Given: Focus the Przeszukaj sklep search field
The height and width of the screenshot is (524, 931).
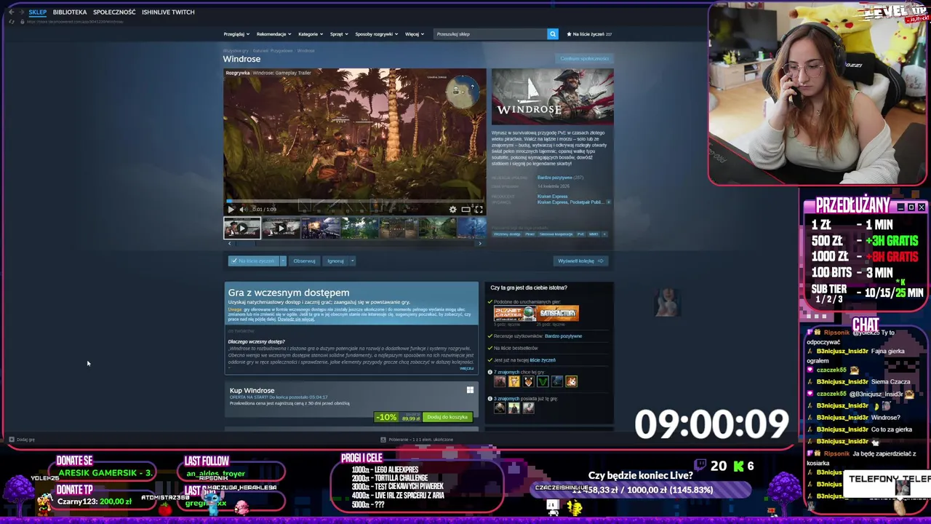Looking at the screenshot, I should pyautogui.click(x=490, y=33).
